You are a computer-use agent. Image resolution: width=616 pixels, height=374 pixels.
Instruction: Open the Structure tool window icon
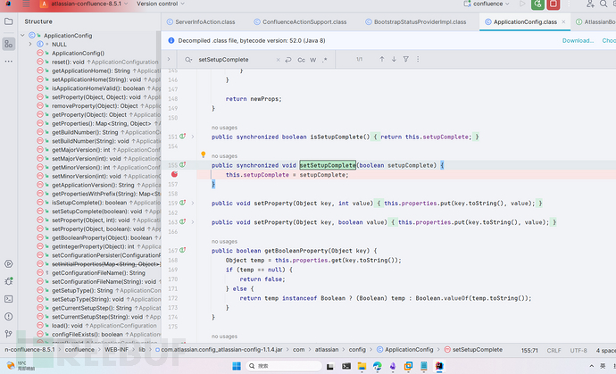click(x=8, y=44)
